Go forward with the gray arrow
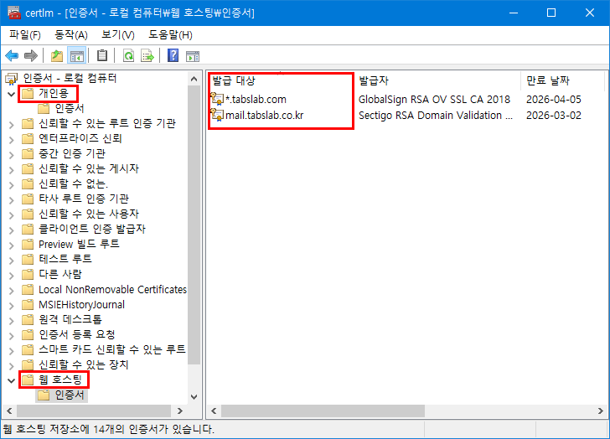Image resolution: width=610 pixels, height=439 pixels. click(x=31, y=55)
